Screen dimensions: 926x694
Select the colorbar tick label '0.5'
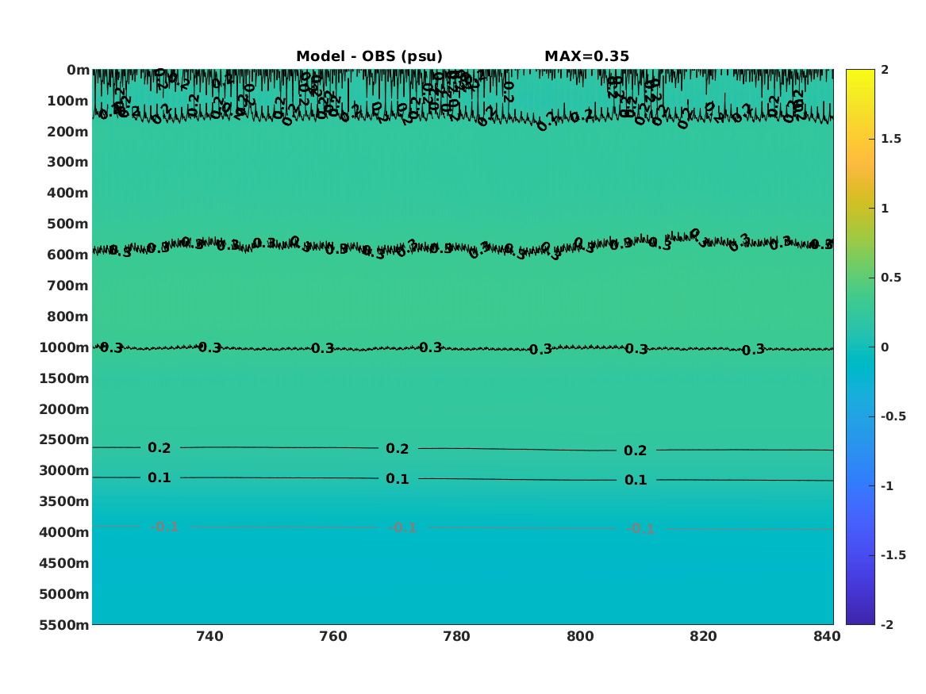(891, 278)
